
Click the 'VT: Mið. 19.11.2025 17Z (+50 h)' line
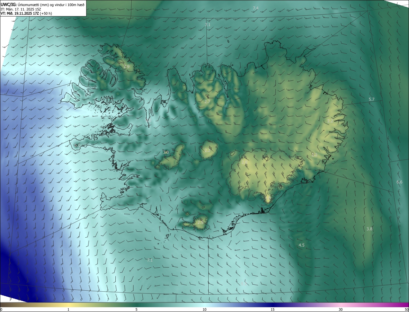26,13
